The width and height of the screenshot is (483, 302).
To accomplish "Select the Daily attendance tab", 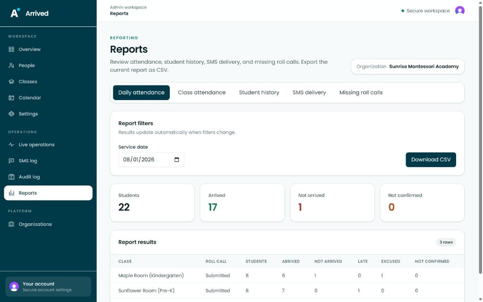I will click(142, 92).
